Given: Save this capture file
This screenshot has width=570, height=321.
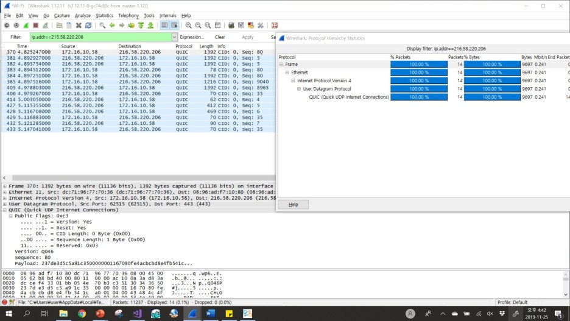Looking at the screenshot, I should click(x=69, y=26).
